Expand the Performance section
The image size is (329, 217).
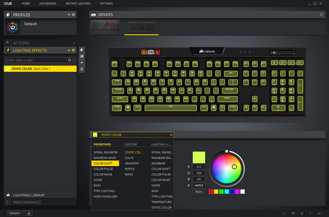[x=40, y=202]
